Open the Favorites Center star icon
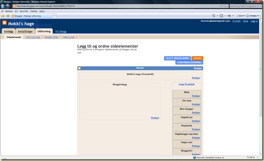Image resolution: width=264 pixels, height=161 pixels. pyautogui.click(x=3, y=16)
